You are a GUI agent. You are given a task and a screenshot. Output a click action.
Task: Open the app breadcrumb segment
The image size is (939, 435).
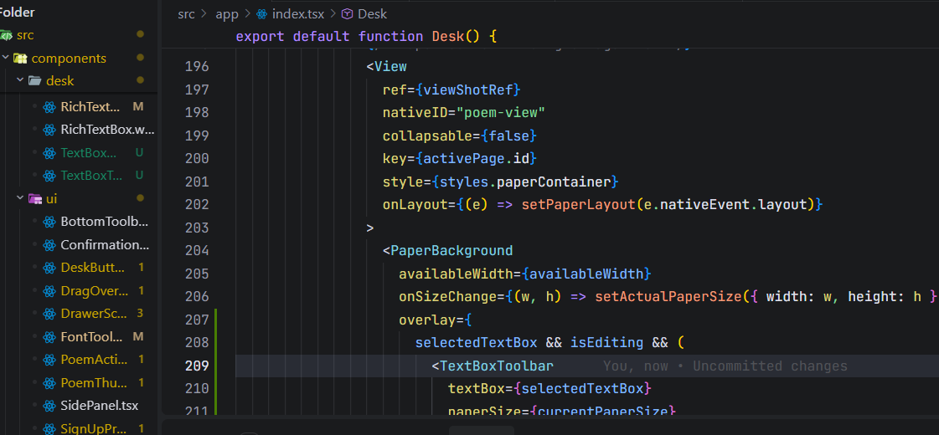pyautogui.click(x=227, y=13)
